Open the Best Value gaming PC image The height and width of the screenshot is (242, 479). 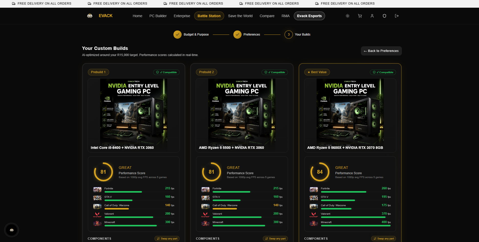[x=350, y=115]
